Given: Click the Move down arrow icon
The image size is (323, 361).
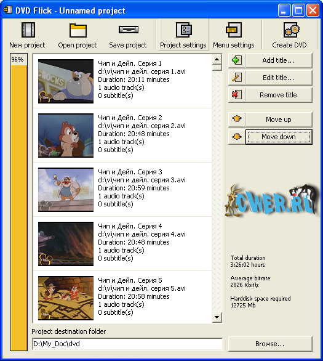Looking at the screenshot, I should (237, 137).
